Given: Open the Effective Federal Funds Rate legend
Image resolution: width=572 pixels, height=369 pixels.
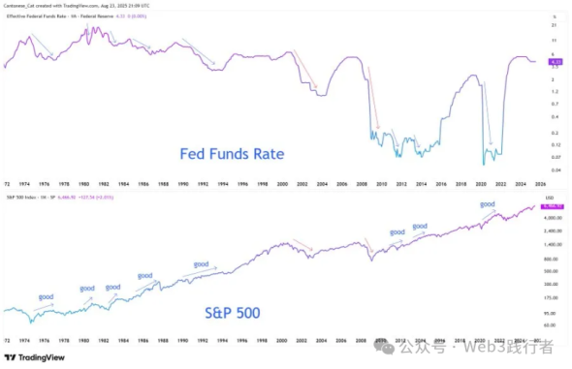Looking at the screenshot, I should click(77, 16).
